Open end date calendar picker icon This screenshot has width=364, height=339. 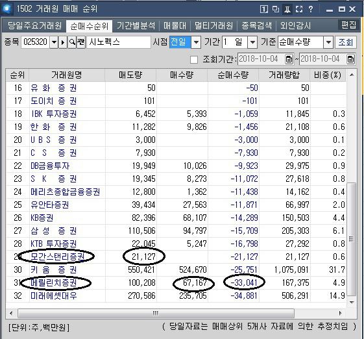(351, 59)
